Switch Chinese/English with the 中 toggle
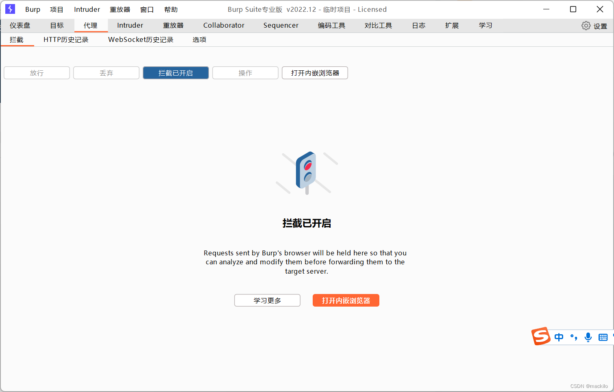Viewport: 614px width, 392px height. pos(559,337)
